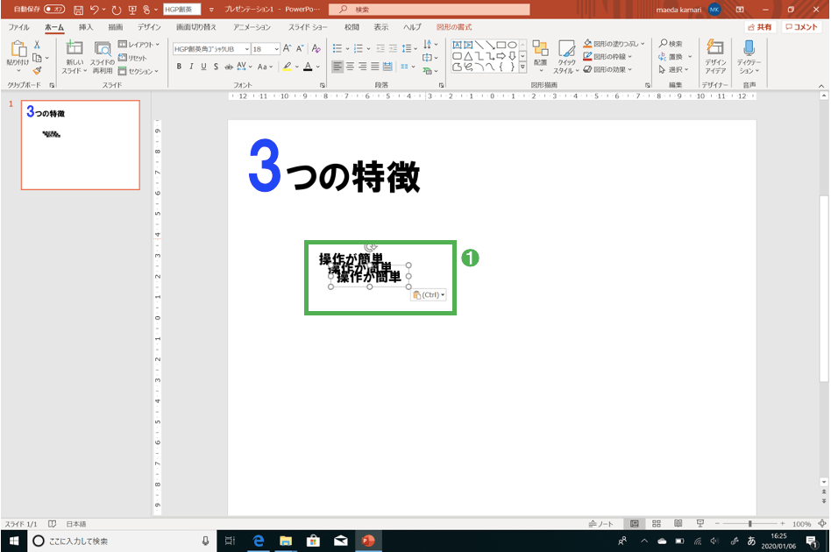This screenshot has height=552, width=831.
Task: Expand the shapes gallery more button
Action: (523, 67)
